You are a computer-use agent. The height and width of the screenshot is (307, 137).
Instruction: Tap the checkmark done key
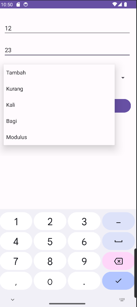118,281
